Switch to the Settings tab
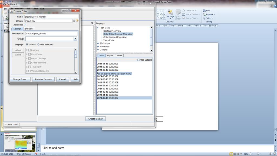 17,29
